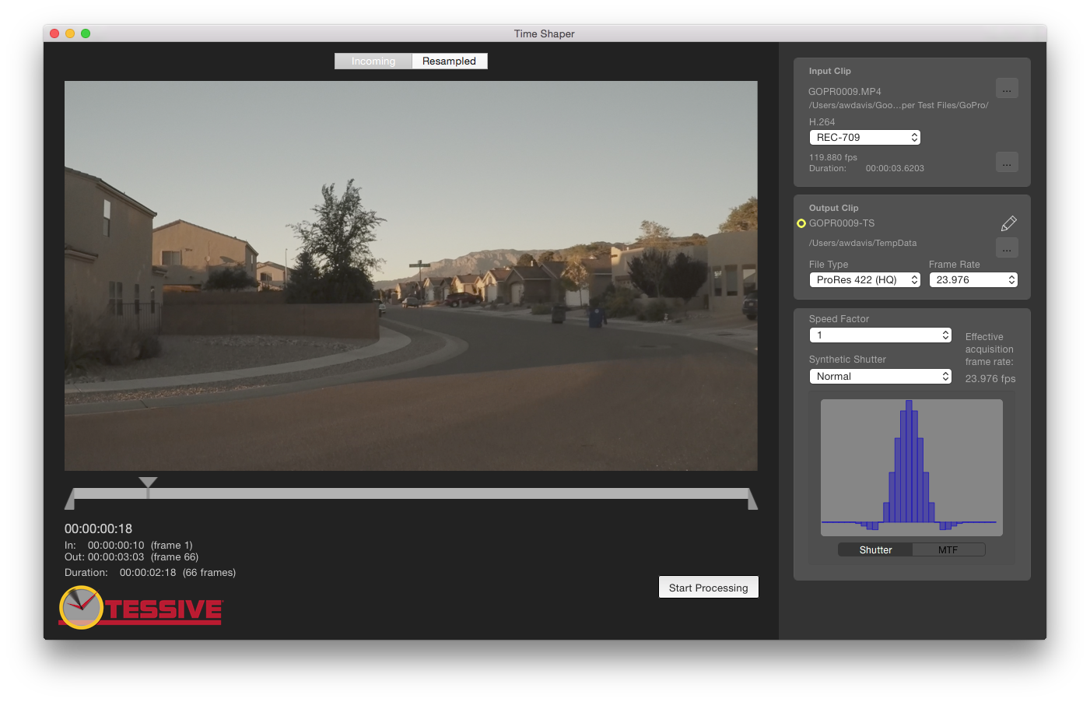Switch to Incoming view tab
The image size is (1090, 702).
pos(373,61)
